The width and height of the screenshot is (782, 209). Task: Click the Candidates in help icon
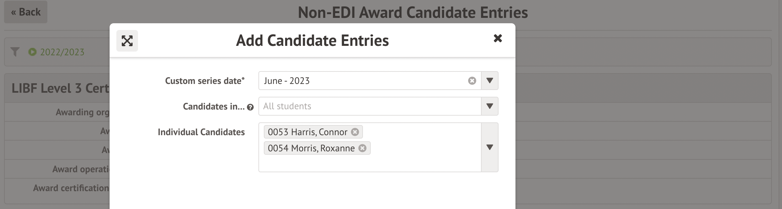tap(250, 107)
